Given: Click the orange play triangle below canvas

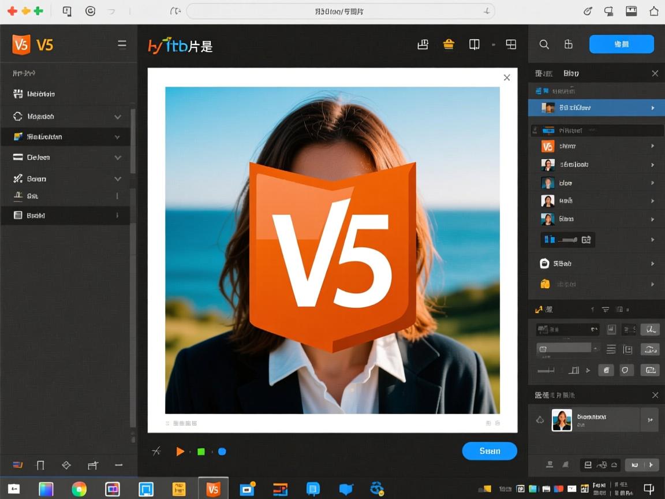Looking at the screenshot, I should tap(180, 452).
